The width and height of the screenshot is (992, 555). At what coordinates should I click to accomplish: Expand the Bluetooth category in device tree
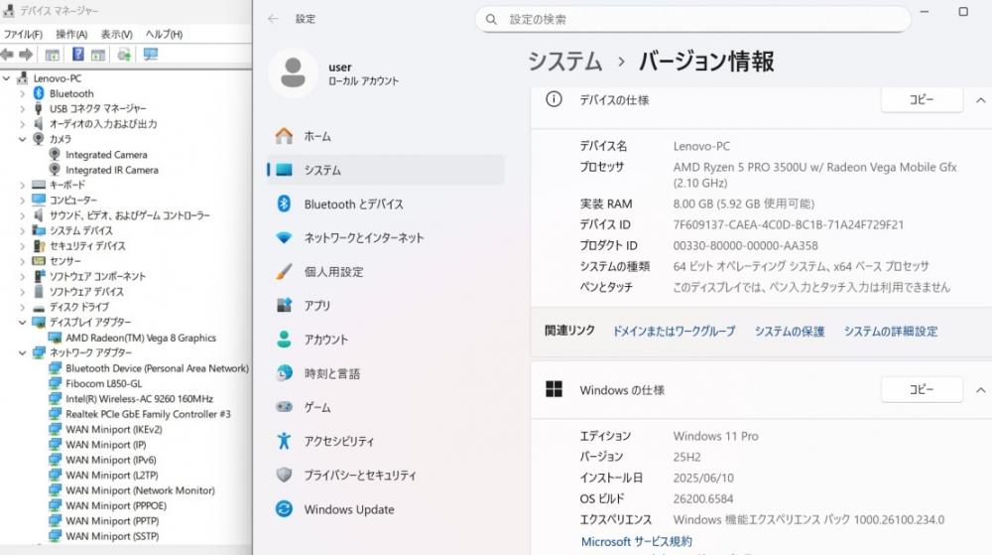click(x=23, y=93)
